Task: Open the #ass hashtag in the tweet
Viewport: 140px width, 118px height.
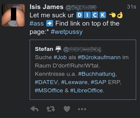Action: (37, 23)
